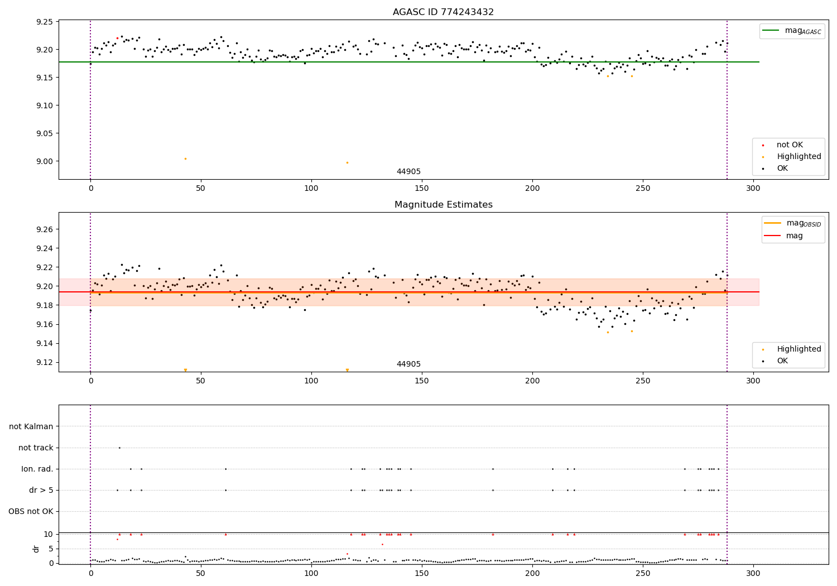Click the "Magnitude Estimates" panel title
837x586 pixels.
pos(443,205)
